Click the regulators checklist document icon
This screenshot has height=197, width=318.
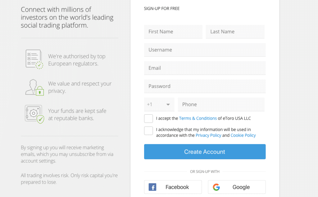point(34,59)
